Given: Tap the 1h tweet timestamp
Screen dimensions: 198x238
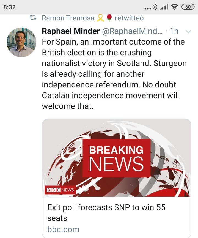Looking at the screenshot, I should [x=174, y=31].
